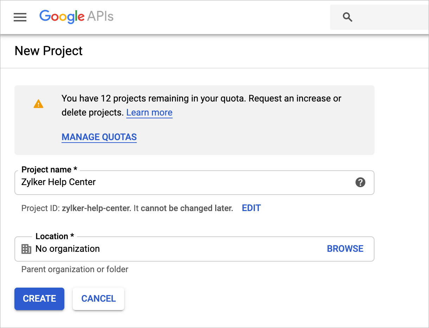Image resolution: width=429 pixels, height=328 pixels.
Task: Click the Google APIs logo
Action: 76,17
